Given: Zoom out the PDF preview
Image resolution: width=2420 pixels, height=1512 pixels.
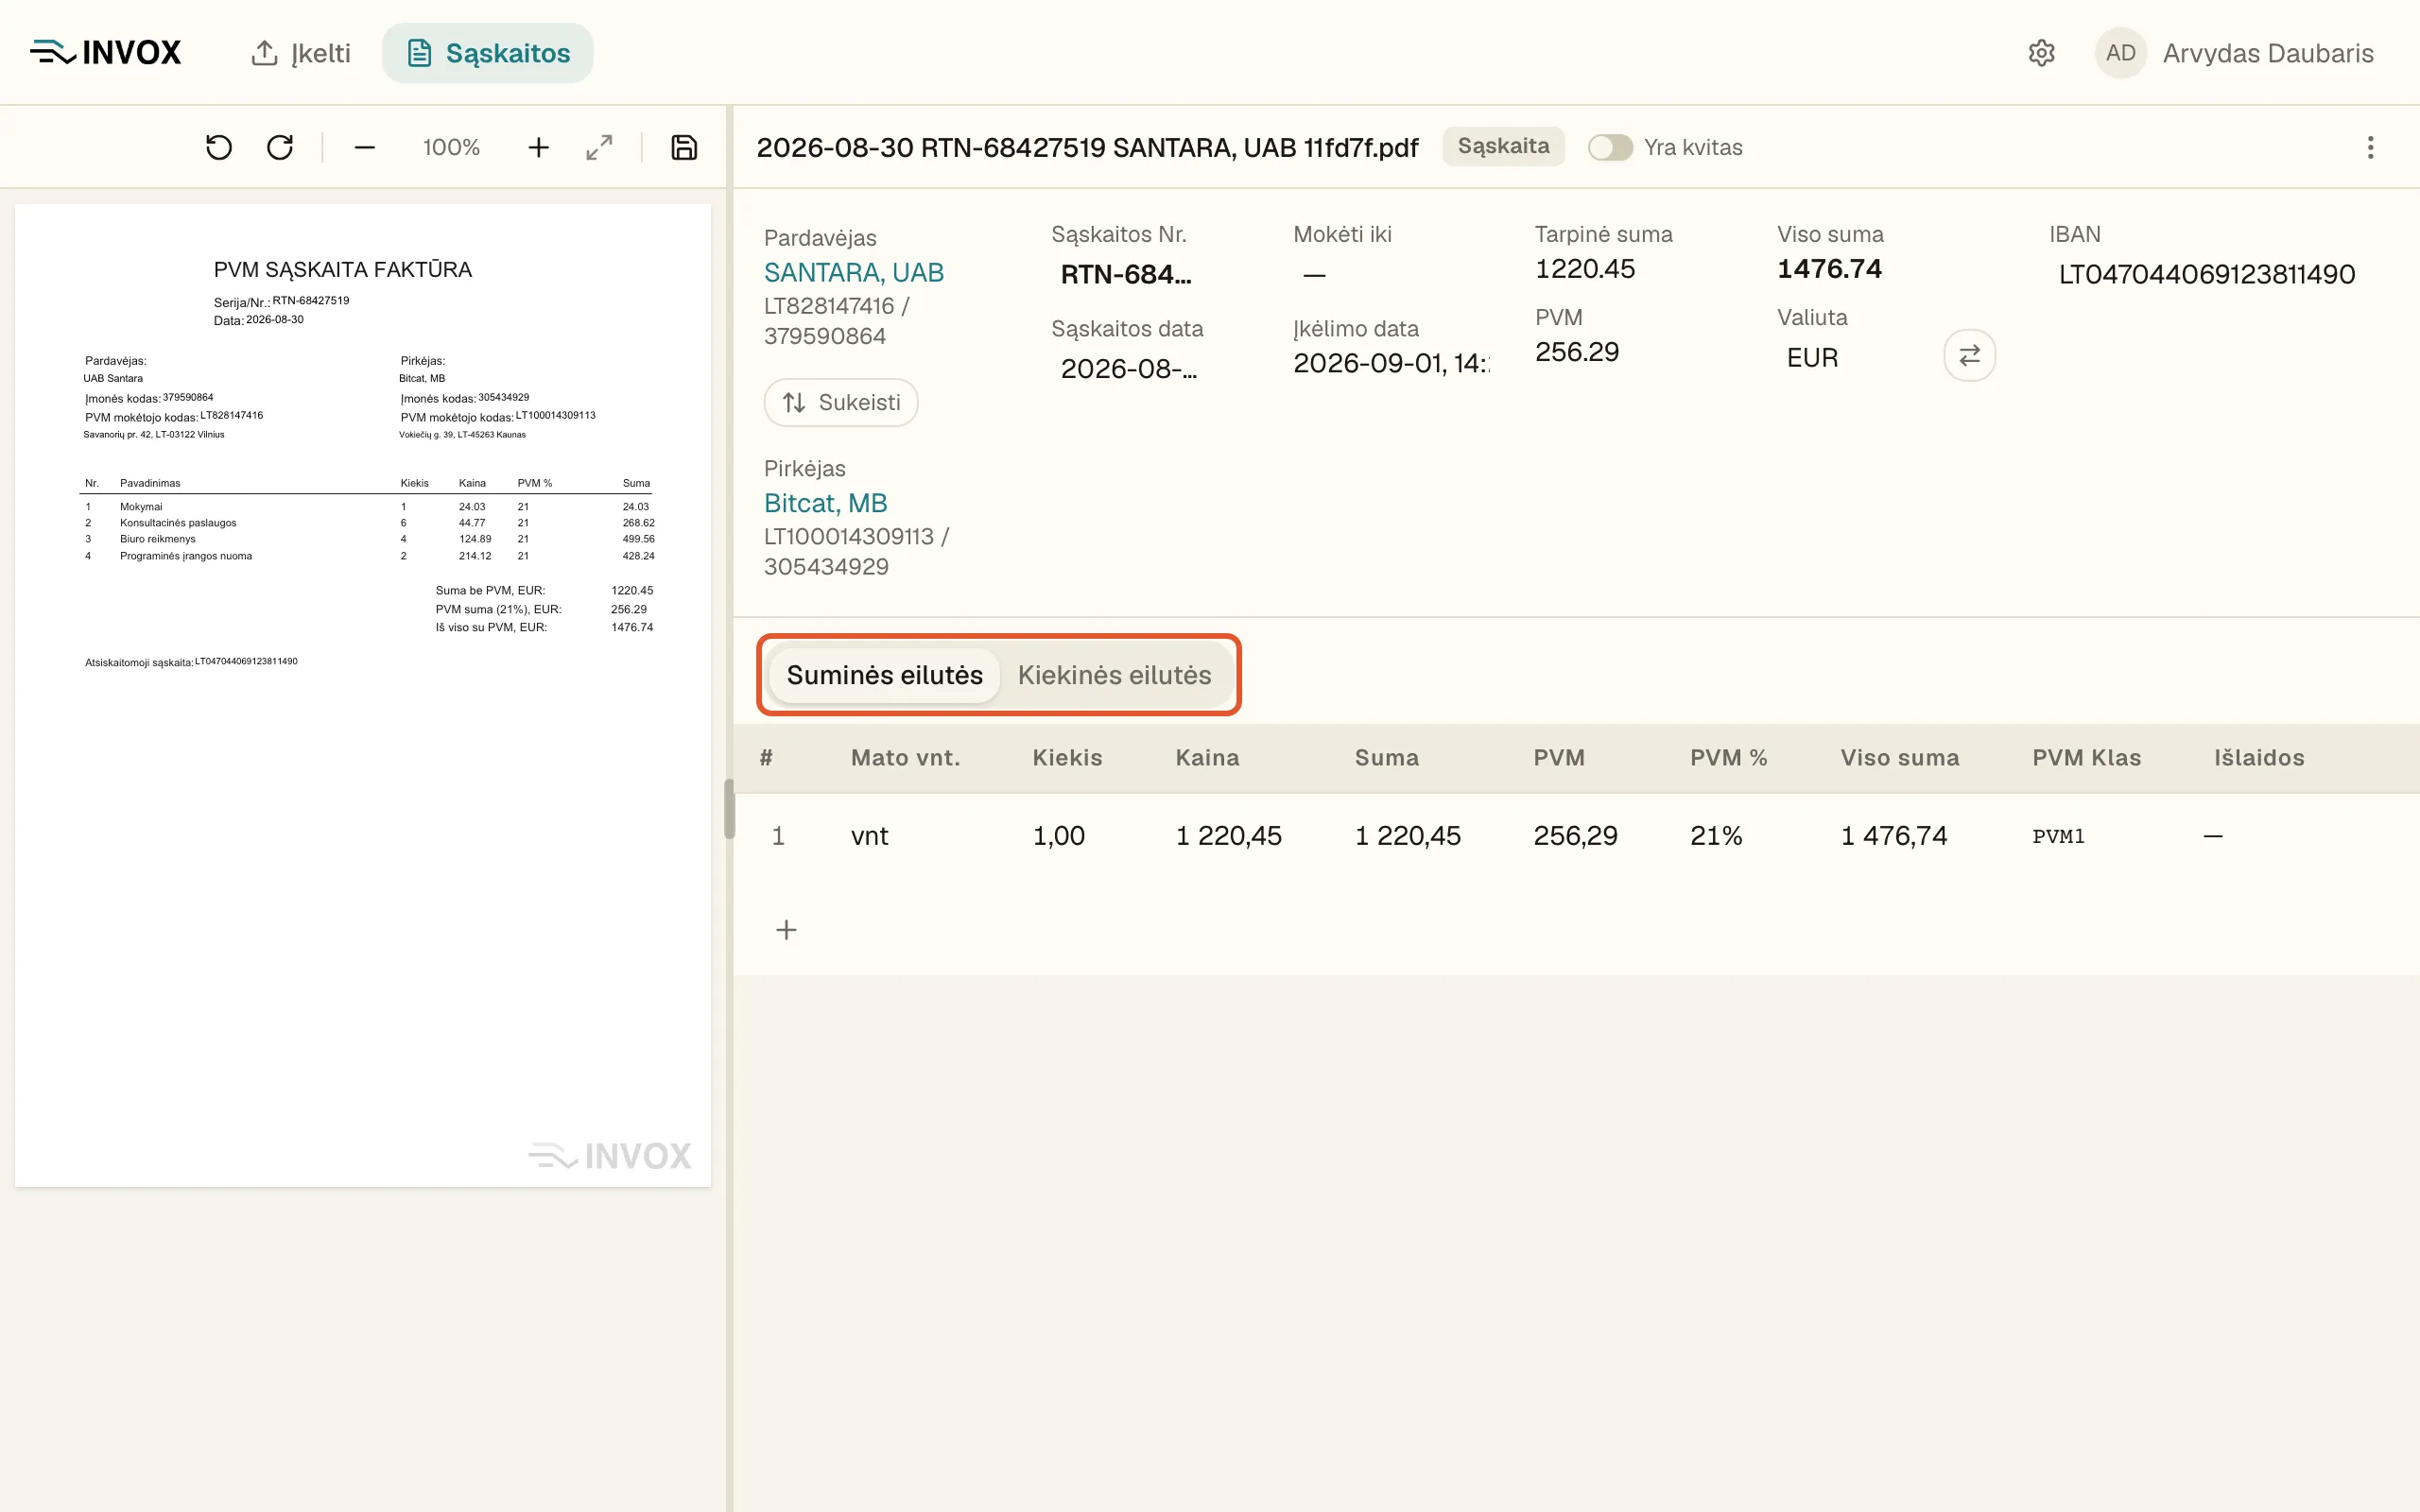Looking at the screenshot, I should (365, 148).
